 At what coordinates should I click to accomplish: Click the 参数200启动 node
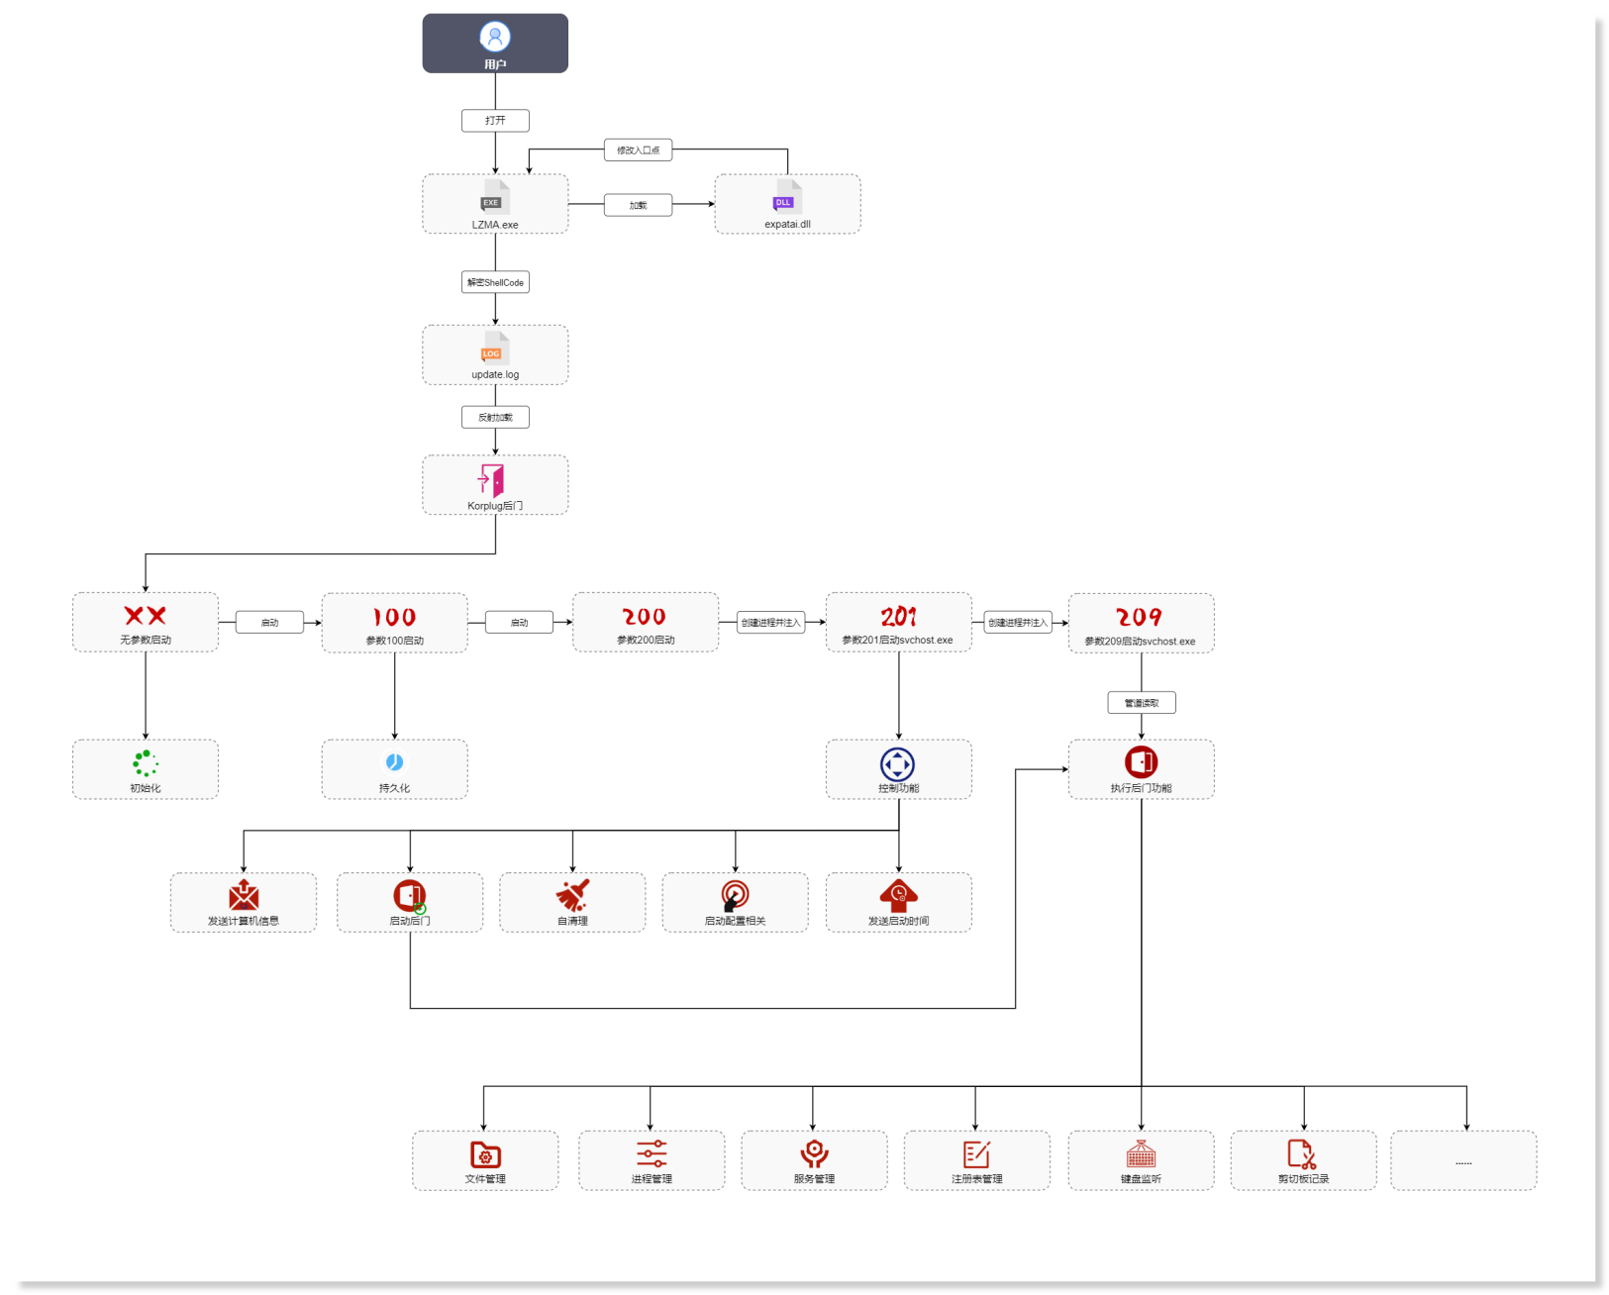coord(646,623)
